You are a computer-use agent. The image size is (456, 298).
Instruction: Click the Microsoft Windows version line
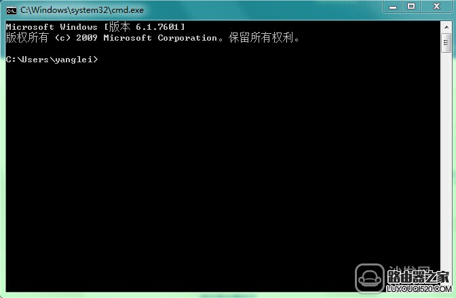pyautogui.click(x=95, y=27)
